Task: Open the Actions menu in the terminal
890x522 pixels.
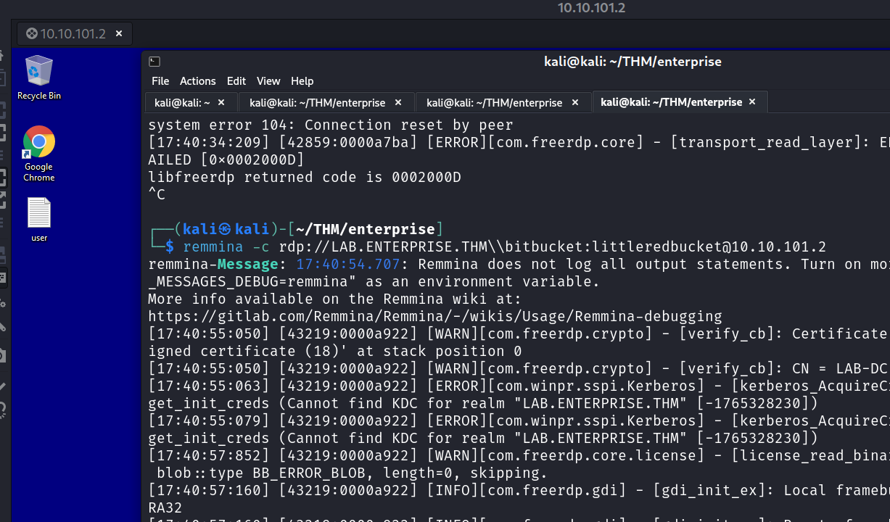Action: [x=198, y=81]
